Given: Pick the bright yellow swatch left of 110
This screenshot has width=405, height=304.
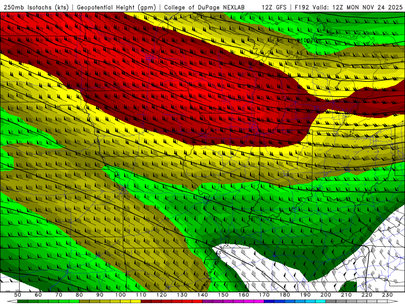Looking at the screenshot, I should (136, 301).
